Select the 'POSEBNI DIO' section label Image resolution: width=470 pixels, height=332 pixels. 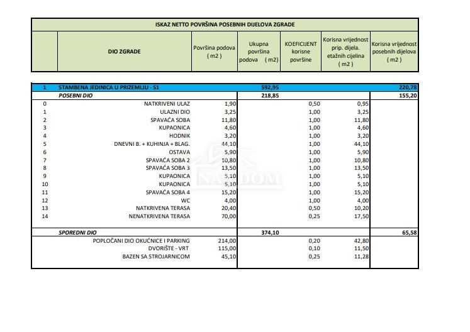[76, 96]
